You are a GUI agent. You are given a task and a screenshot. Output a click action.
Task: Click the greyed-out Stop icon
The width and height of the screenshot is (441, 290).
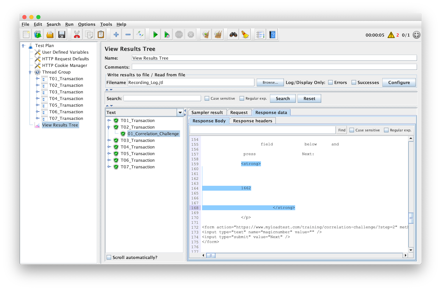[x=179, y=35]
